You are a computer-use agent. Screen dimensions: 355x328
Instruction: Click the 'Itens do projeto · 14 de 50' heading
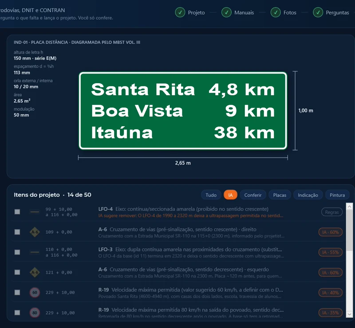pos(52,195)
